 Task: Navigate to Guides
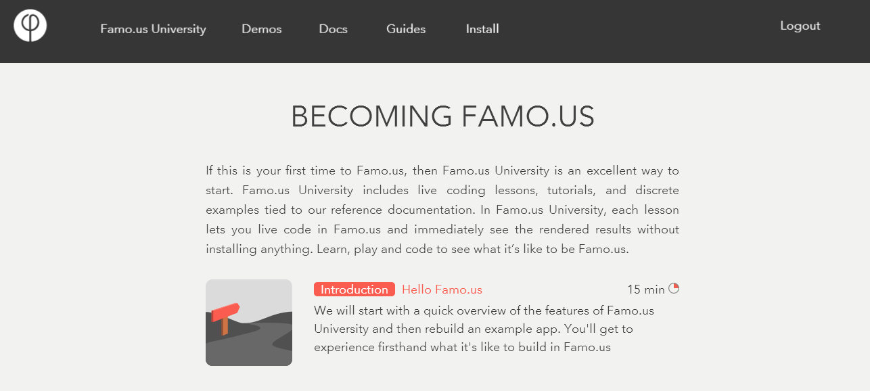[406, 29]
